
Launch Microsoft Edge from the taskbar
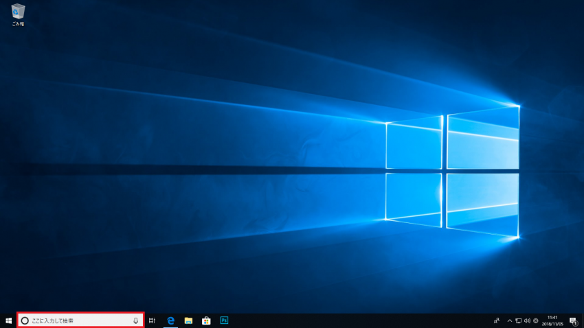point(170,320)
